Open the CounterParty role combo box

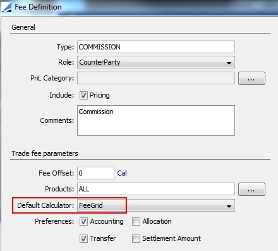[156, 62]
